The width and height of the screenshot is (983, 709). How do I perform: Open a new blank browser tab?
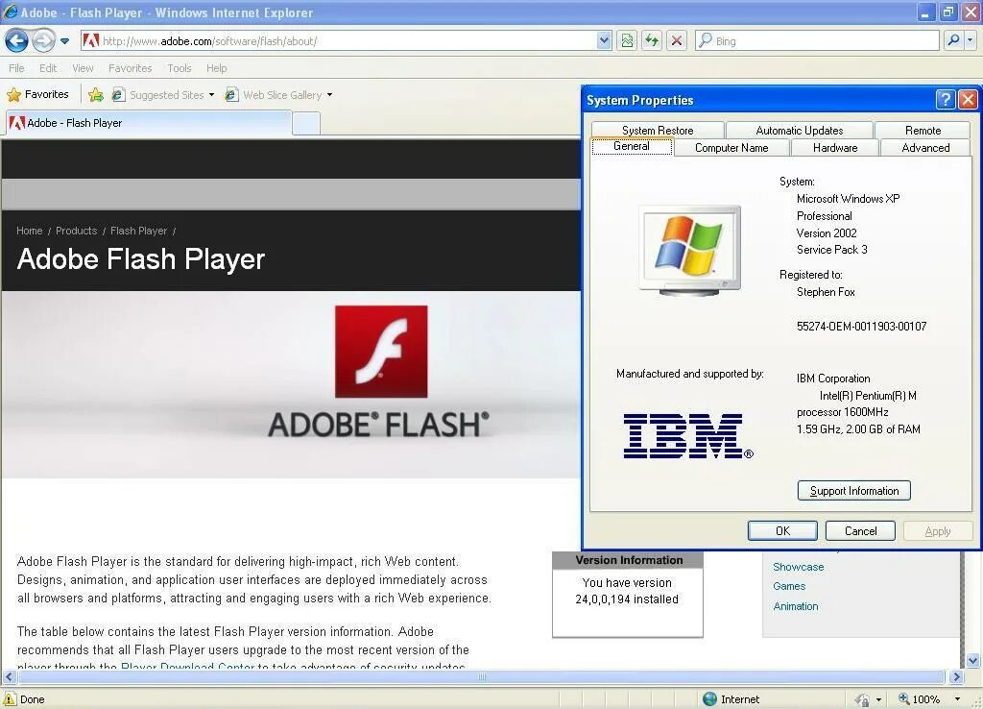[306, 124]
